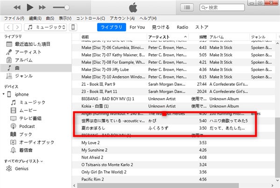Open the ファイル(F) menu
The height and width of the screenshot is (188, 280).
(14, 18)
